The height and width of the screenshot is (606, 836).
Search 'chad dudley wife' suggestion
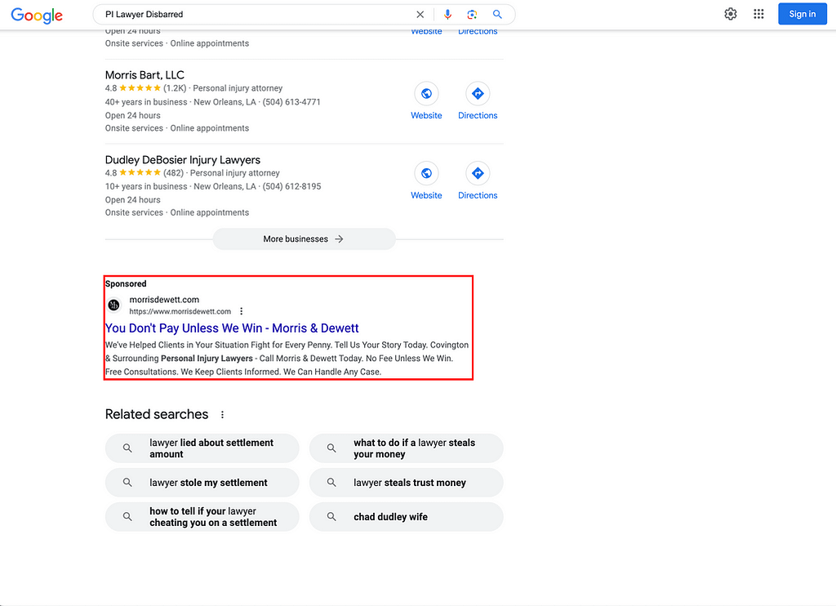coord(407,516)
